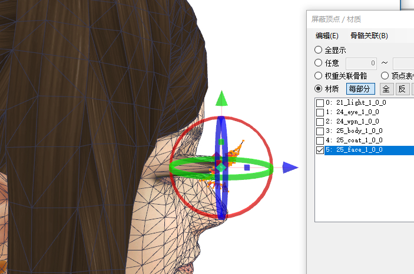Viewport: 414px width, 274px height.
Task: Select the 权重关联骨骼 radio option
Action: (x=318, y=76)
